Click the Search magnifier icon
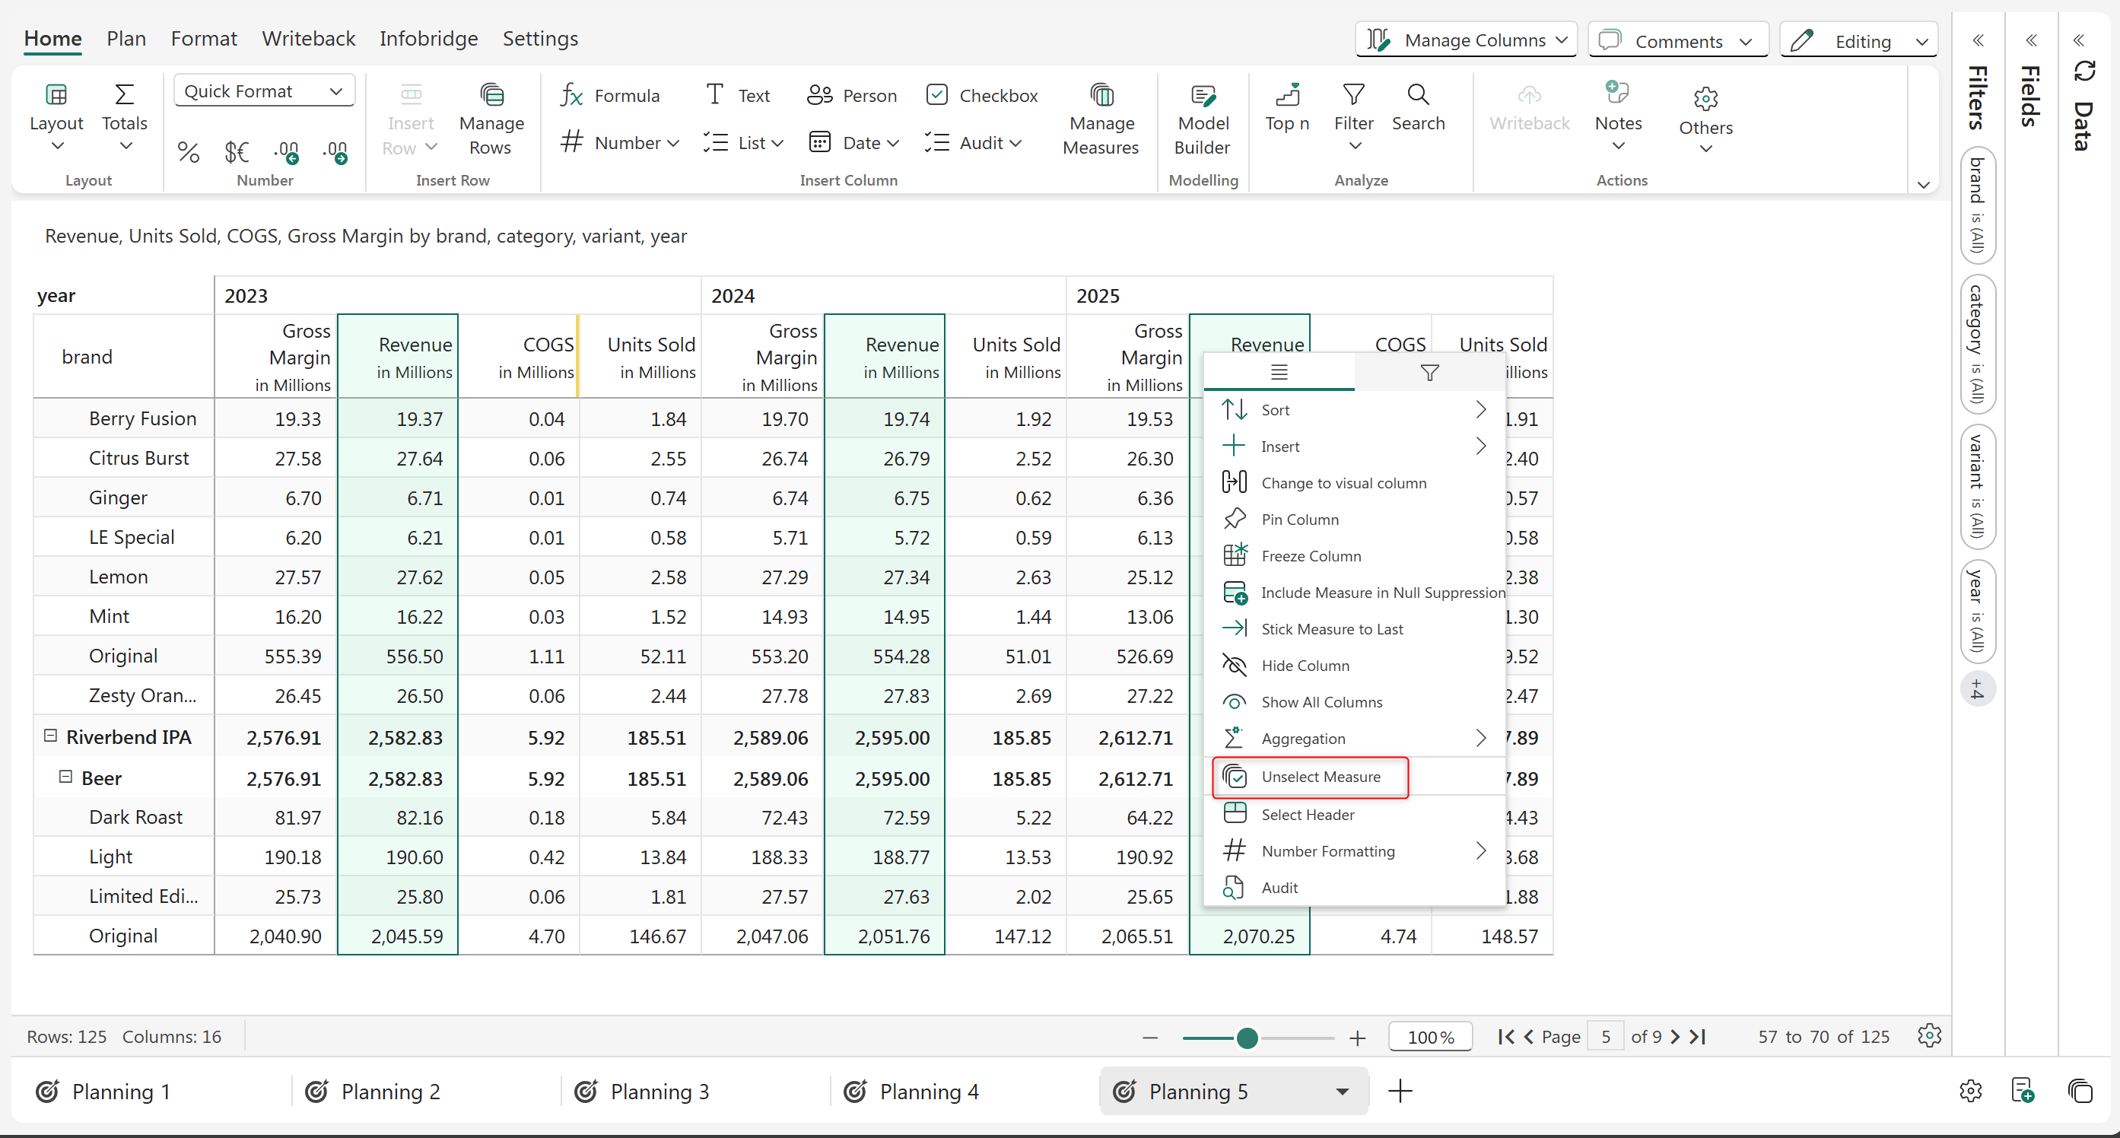 (x=1417, y=95)
